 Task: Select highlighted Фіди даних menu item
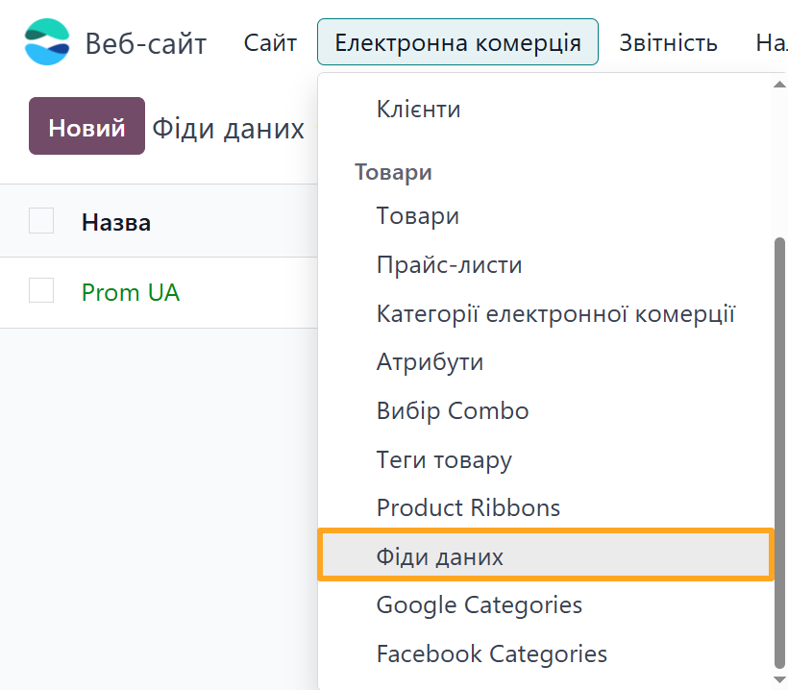pos(440,556)
